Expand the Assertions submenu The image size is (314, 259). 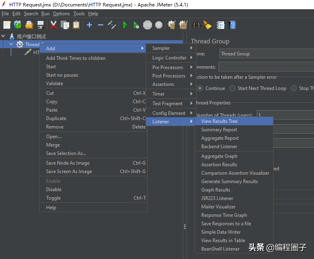170,84
